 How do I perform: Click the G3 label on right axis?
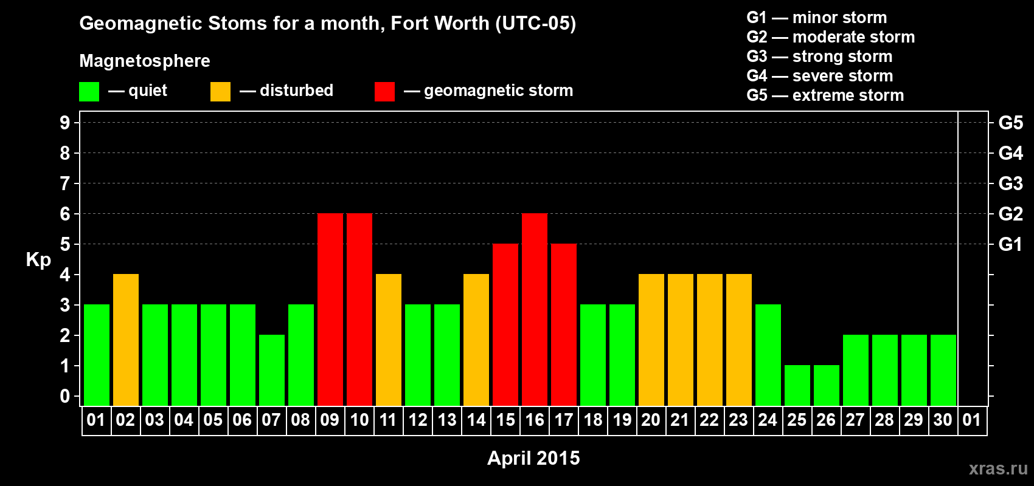coord(1011,183)
